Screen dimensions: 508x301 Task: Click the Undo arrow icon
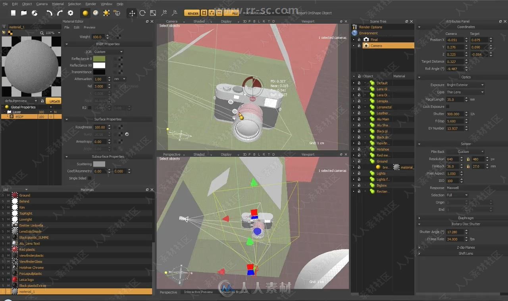tap(49, 13)
